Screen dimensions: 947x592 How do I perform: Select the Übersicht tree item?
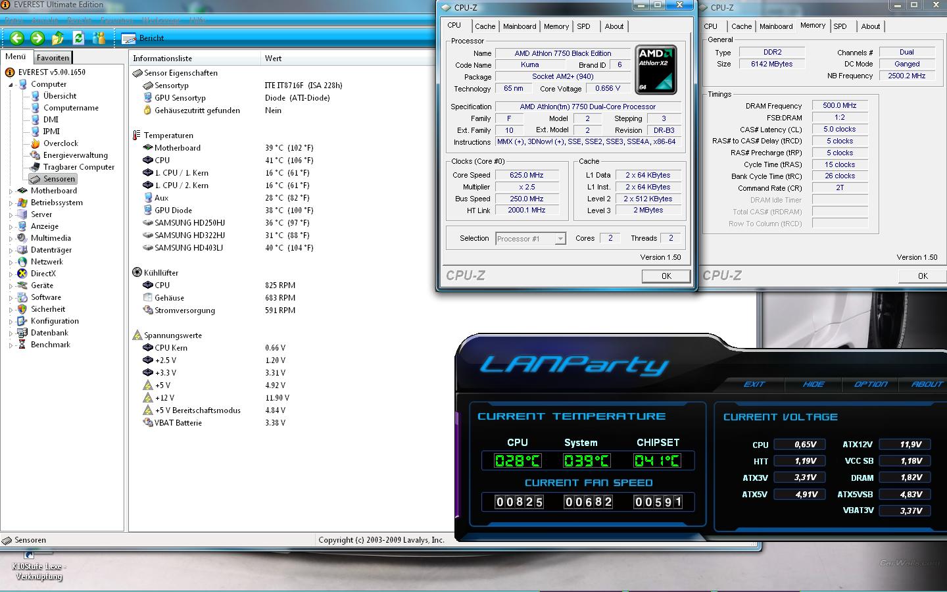[x=59, y=96]
